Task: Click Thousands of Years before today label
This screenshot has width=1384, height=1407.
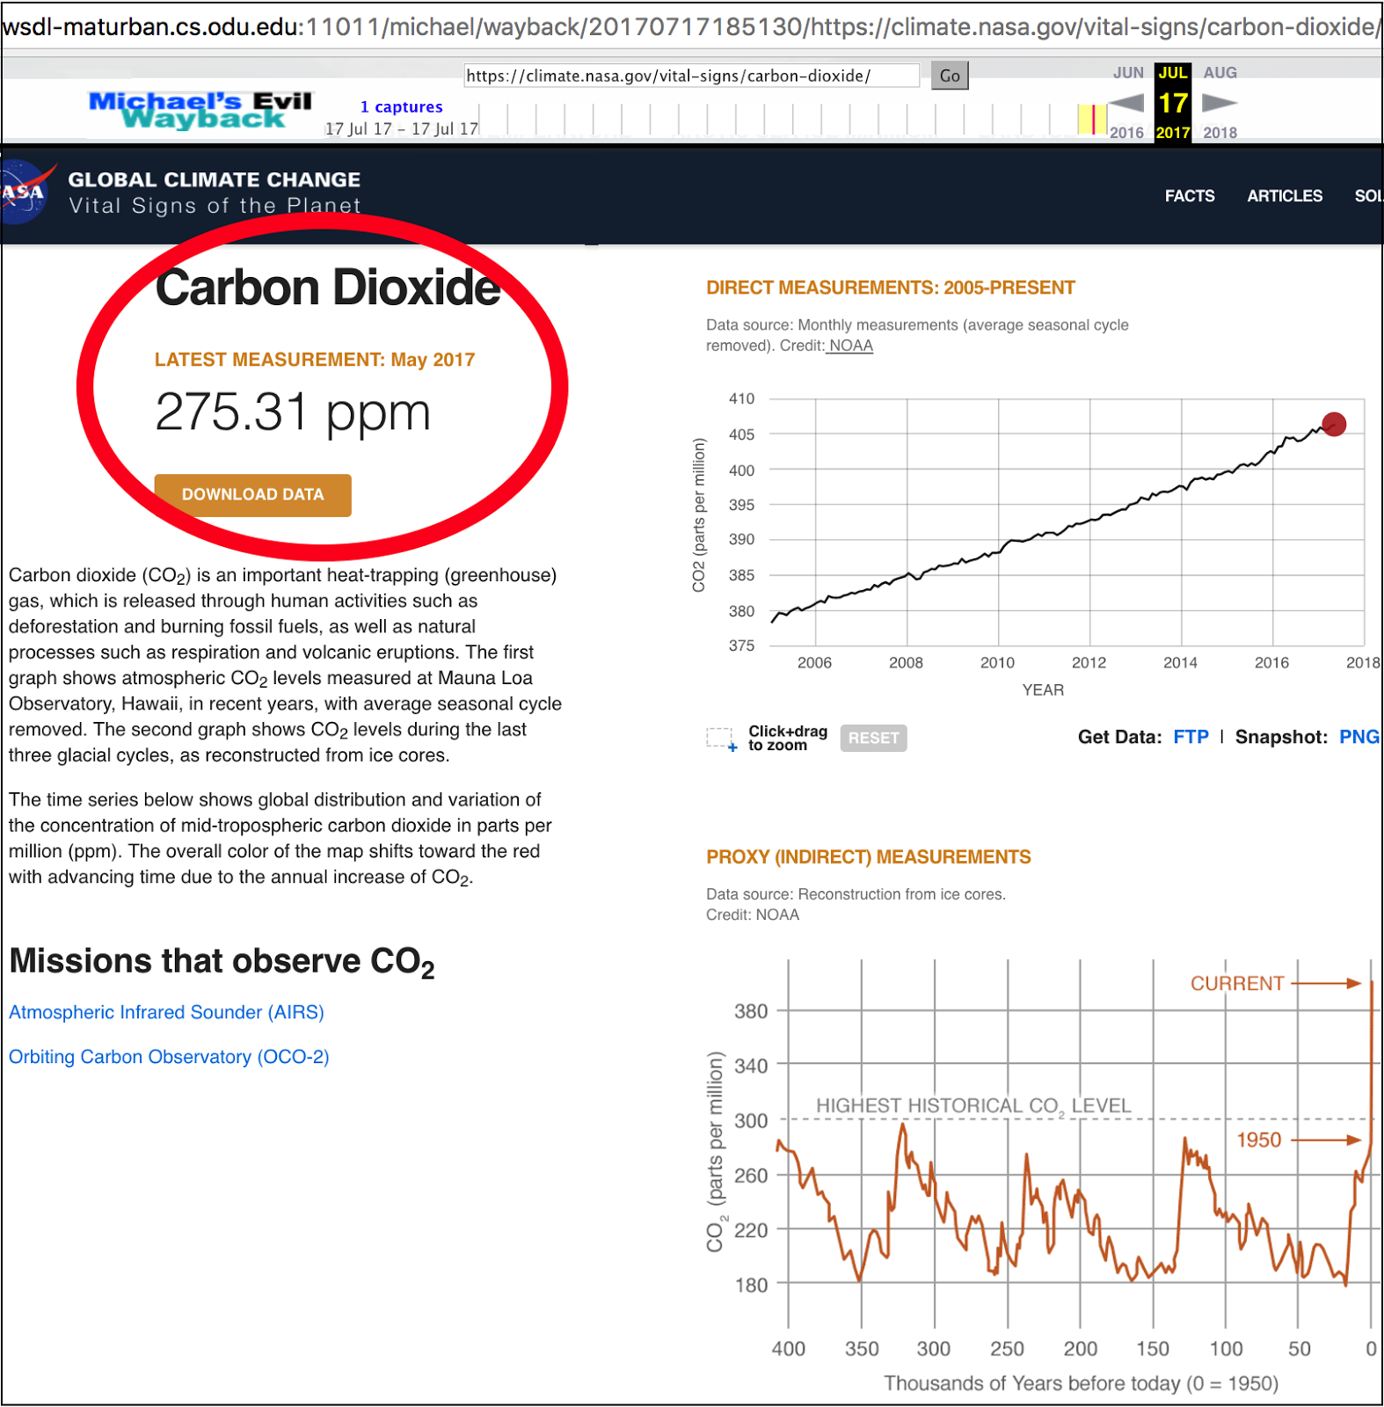Action: [x=1081, y=1383]
